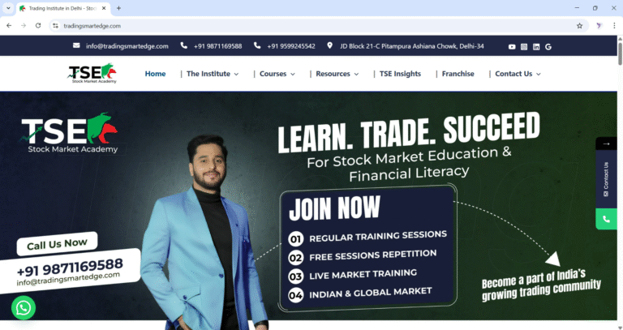Open the Instagram icon in top bar
The image size is (623, 330).
point(524,47)
